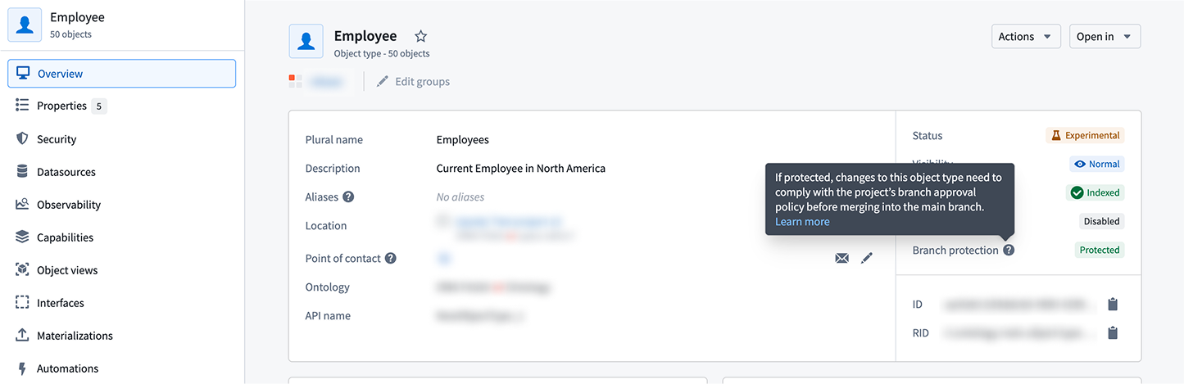Screen dimensions: 1184x384
Task: Click the Interfaces dashed square icon
Action: click(22, 303)
